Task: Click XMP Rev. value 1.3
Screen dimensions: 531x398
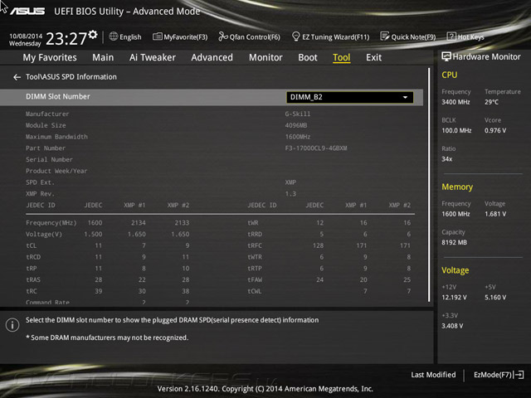Action: (290, 194)
